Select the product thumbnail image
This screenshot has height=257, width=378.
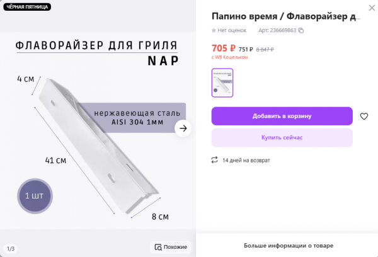222,83
